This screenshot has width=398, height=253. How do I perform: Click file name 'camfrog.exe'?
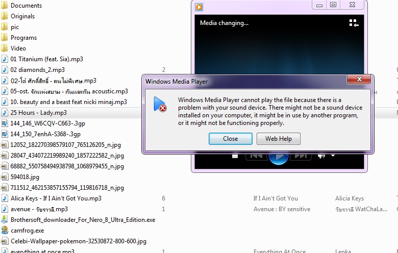pos(27,231)
